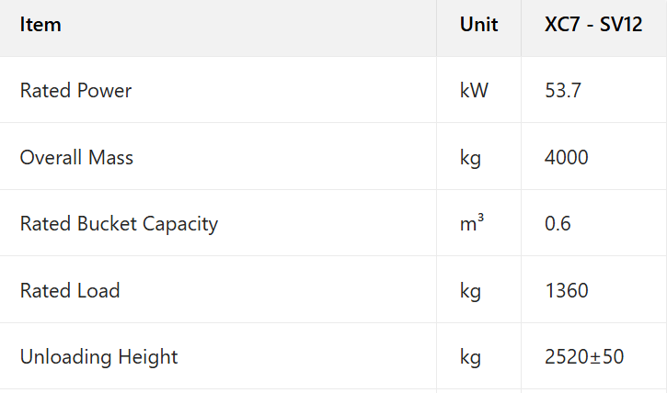Viewport: 667px width, 393px height.
Task: Select the 0.6 bucket capacity value
Action: [558, 224]
